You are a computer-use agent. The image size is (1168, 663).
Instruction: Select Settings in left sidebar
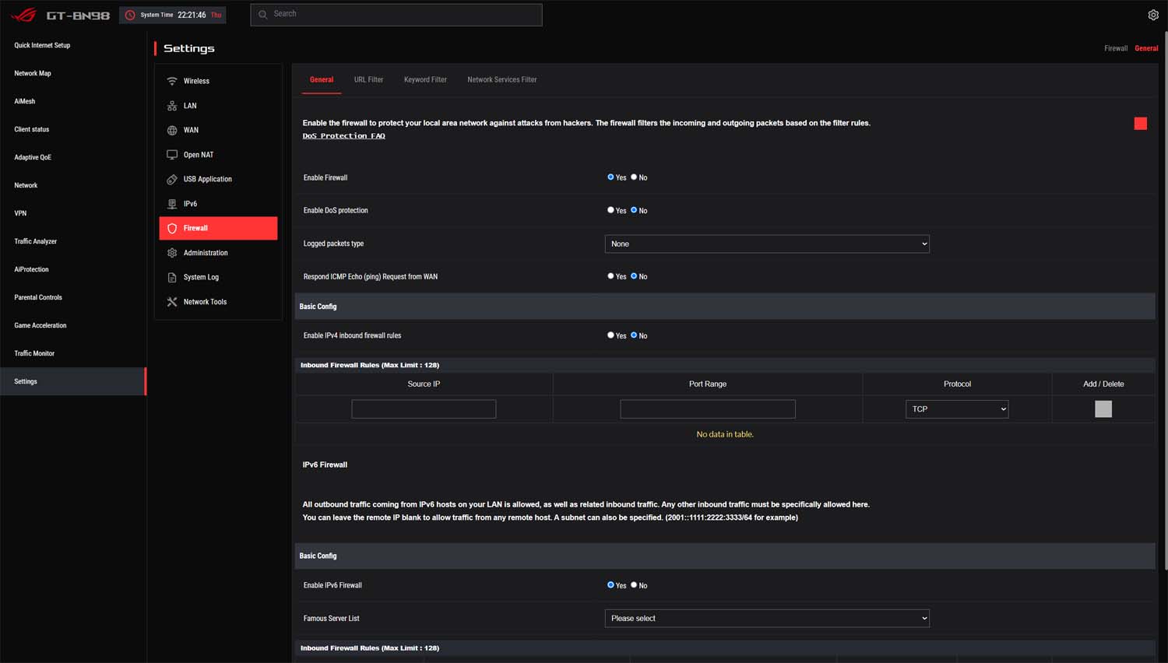click(x=73, y=381)
